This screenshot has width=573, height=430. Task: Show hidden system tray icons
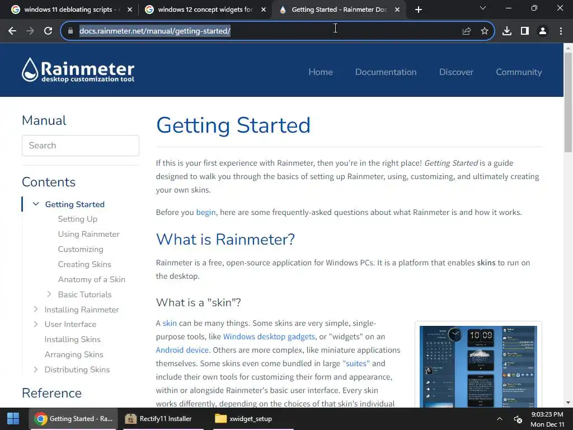[x=500, y=419]
